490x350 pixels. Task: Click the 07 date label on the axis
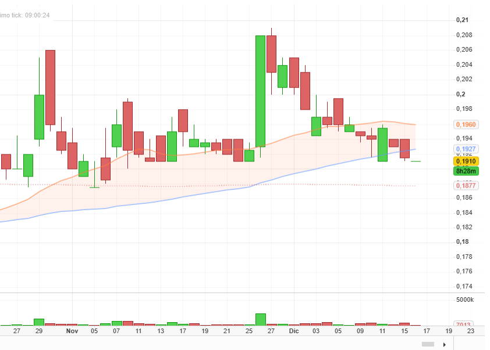pos(116,331)
